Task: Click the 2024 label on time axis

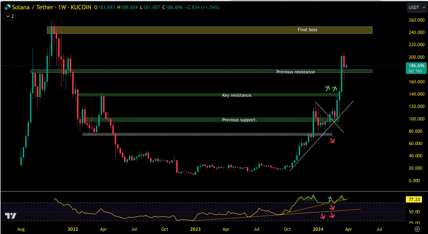Action: tap(318, 230)
